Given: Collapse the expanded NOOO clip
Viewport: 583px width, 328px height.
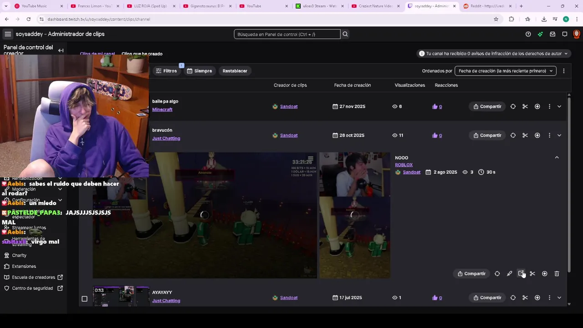Looking at the screenshot, I should (x=557, y=158).
